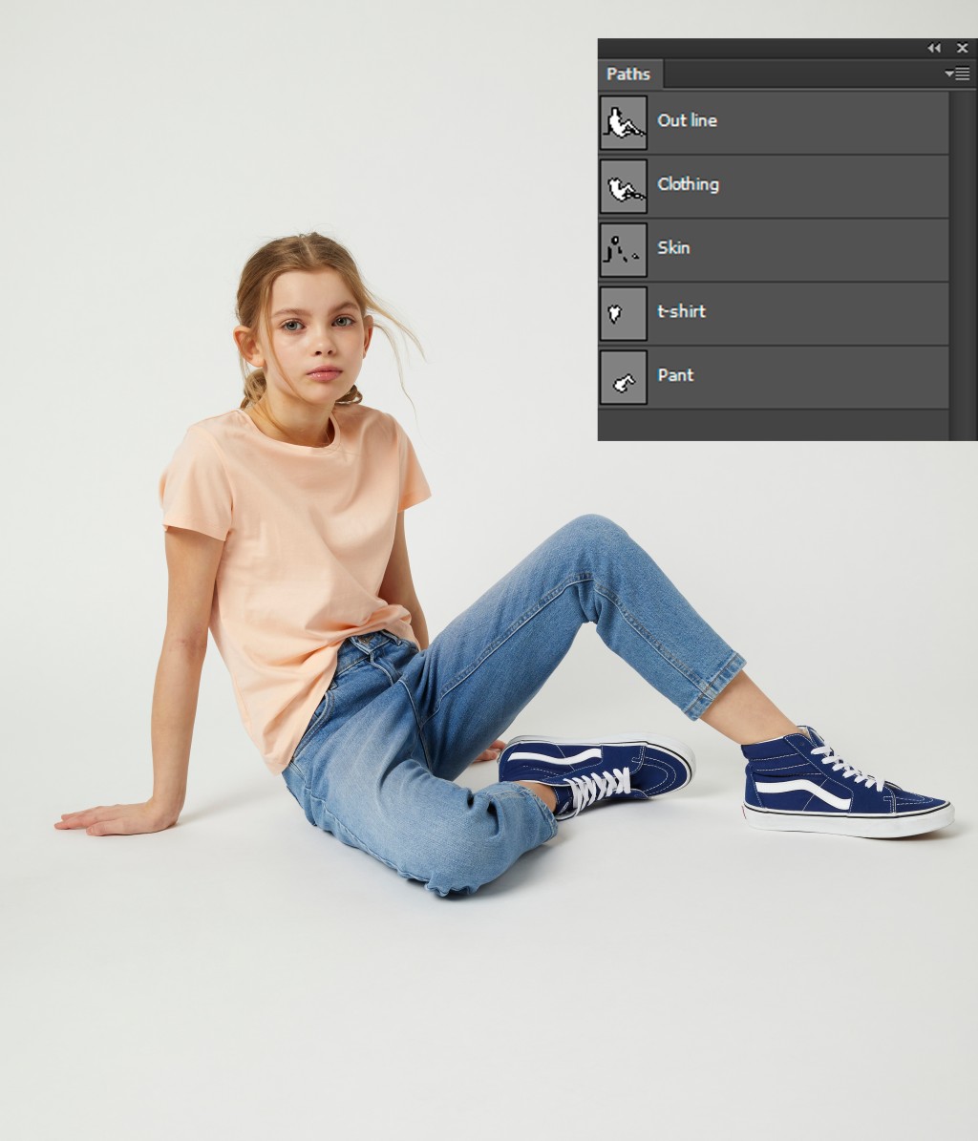
Task: Collapse the panel with double-arrow icon
Action: point(934,48)
